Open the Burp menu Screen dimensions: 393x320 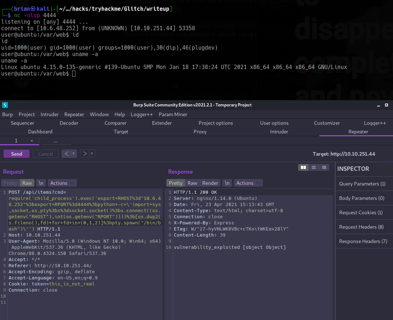click(x=8, y=114)
